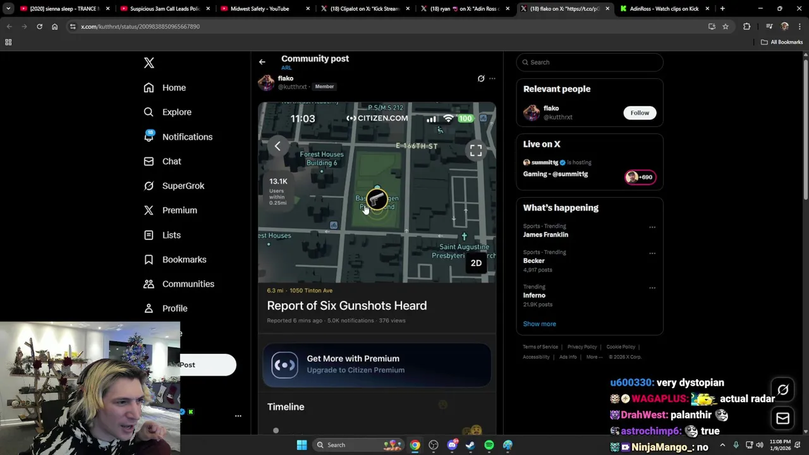This screenshot has height=455, width=809.
Task: Switch to the AdinRoss Kick clips tab
Action: pos(664,9)
